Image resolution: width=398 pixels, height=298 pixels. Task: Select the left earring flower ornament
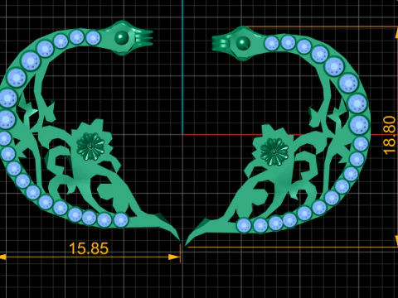click(90, 147)
